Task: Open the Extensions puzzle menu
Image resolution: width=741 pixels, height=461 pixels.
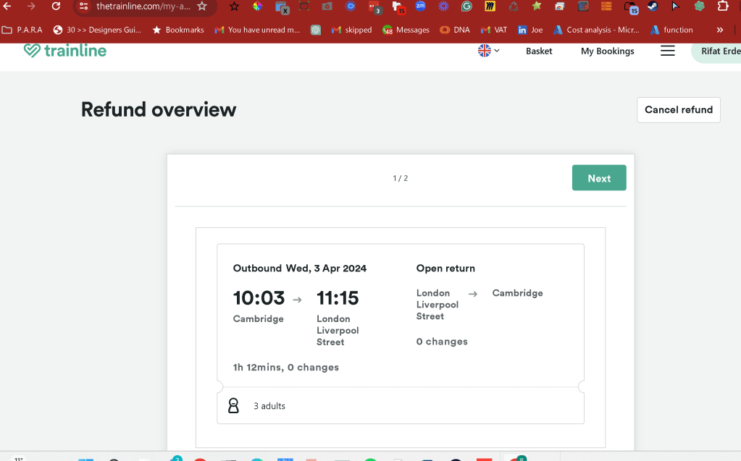Action: [x=723, y=6]
